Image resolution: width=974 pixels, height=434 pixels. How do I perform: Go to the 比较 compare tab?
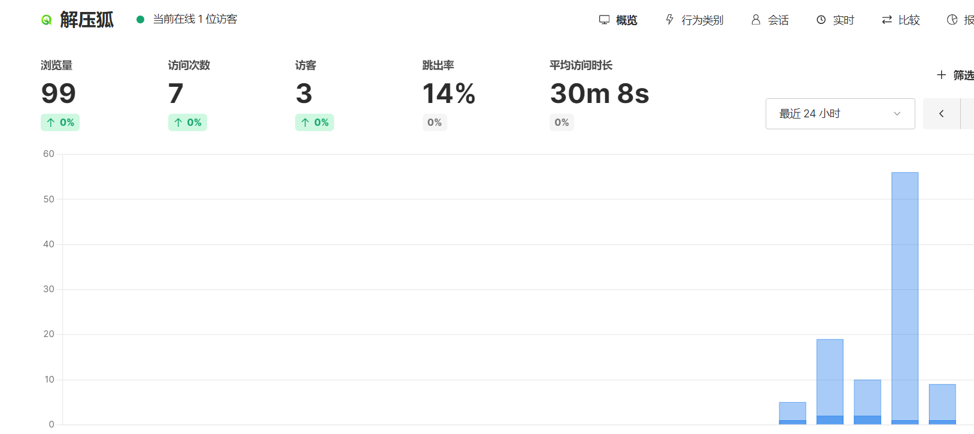point(900,20)
